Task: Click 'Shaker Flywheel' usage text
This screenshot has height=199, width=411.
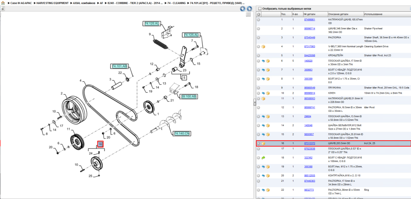Action: tap(373, 28)
